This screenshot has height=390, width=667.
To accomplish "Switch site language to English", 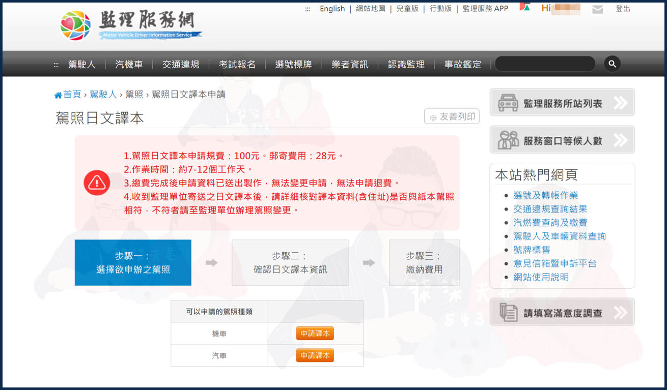I will click(332, 9).
